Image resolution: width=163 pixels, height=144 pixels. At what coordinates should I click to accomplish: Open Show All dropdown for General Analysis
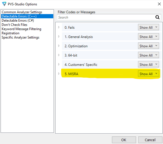(x=148, y=37)
